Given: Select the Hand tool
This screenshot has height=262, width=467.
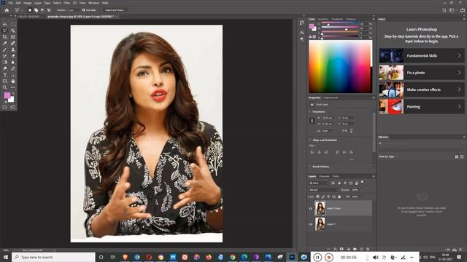Looking at the screenshot, I should pyautogui.click(x=13, y=81).
